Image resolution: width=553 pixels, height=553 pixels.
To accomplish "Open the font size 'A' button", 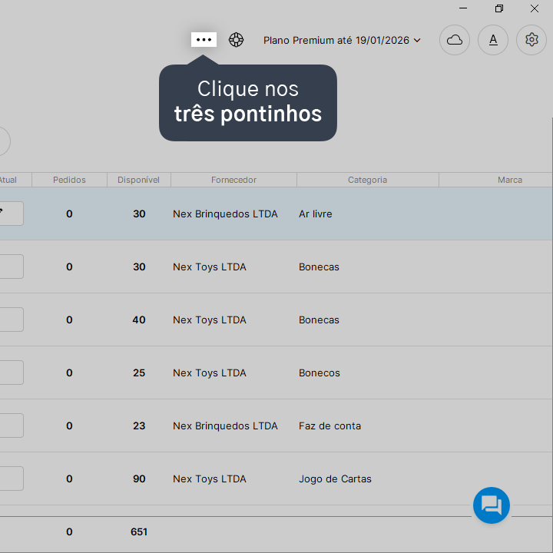I will tap(492, 40).
